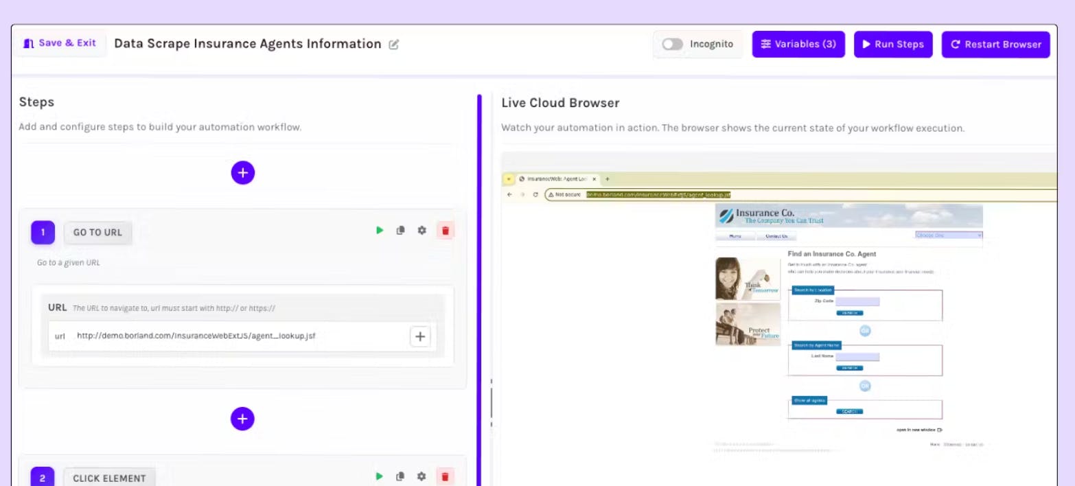Click the Find an Insurance Co. Agent heading
This screenshot has width=1075, height=486.
pyautogui.click(x=831, y=254)
